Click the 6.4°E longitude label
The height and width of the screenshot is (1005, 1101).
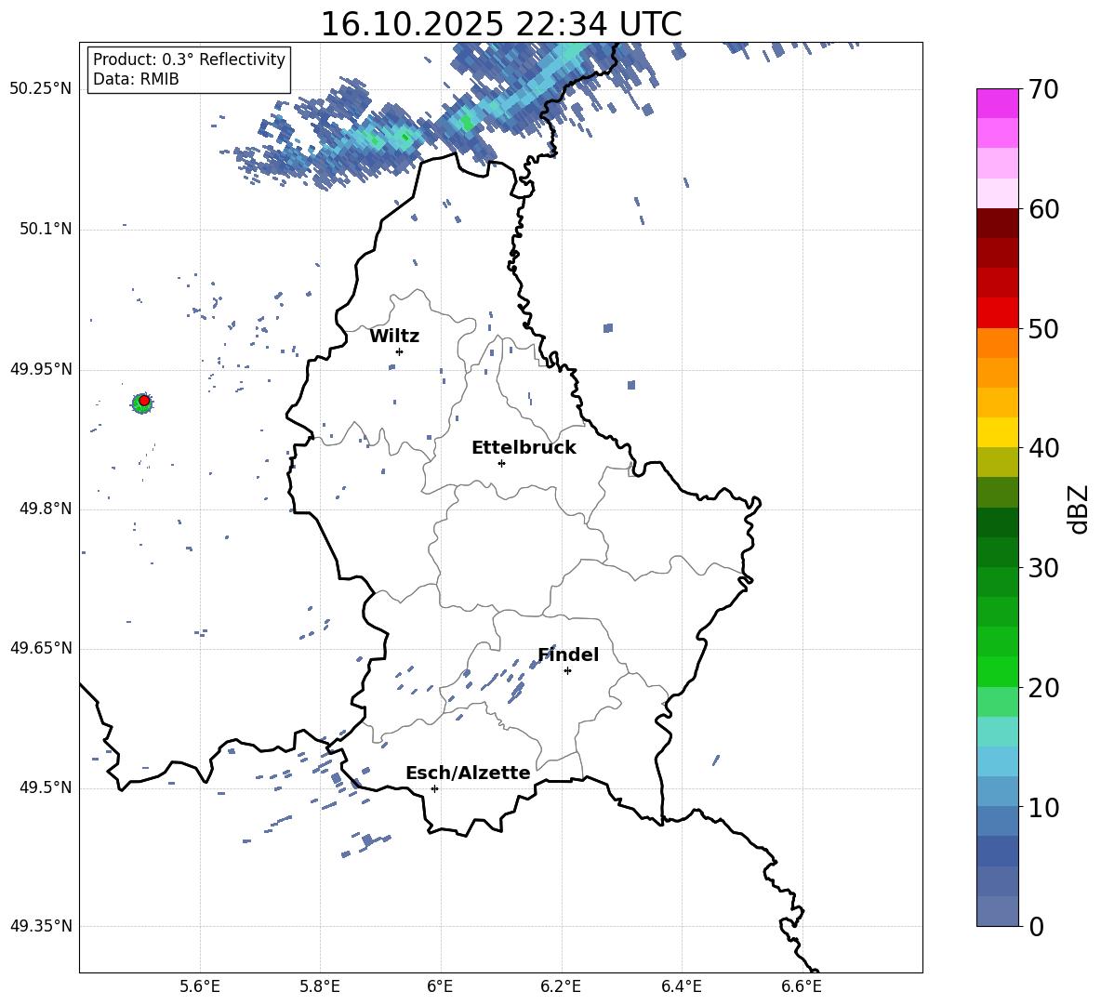[x=681, y=987]
